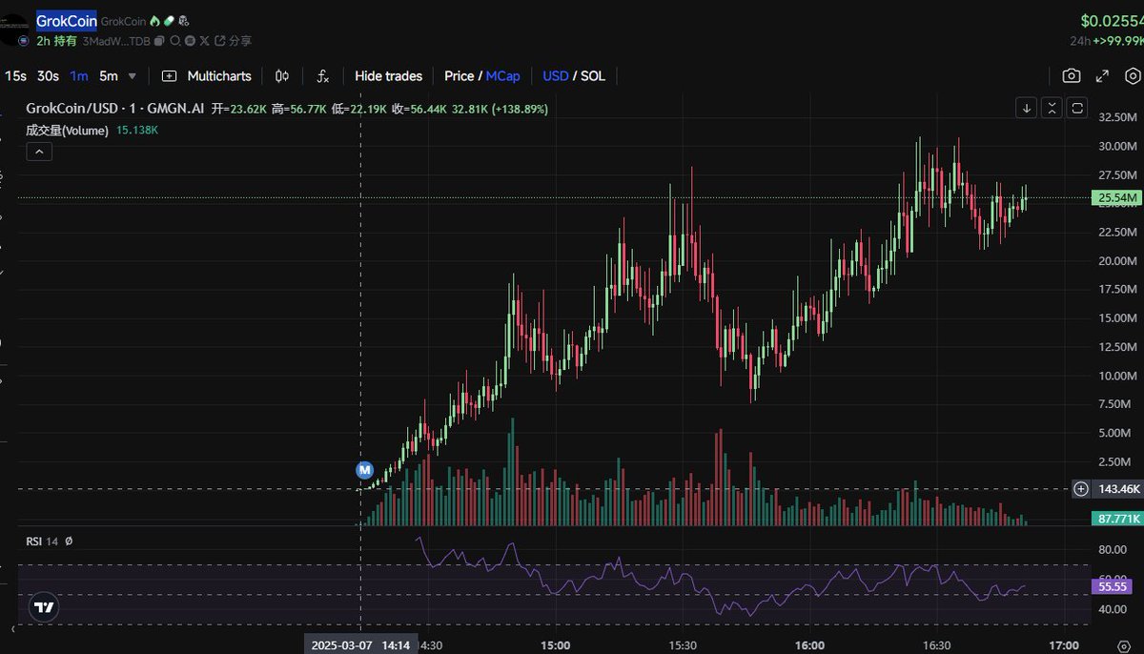The width and height of the screenshot is (1144, 654).
Task: Click the rounded-square reset chart button
Action: point(1076,108)
